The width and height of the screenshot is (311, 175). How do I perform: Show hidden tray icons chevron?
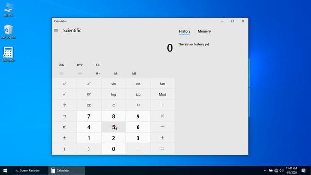pos(265,171)
